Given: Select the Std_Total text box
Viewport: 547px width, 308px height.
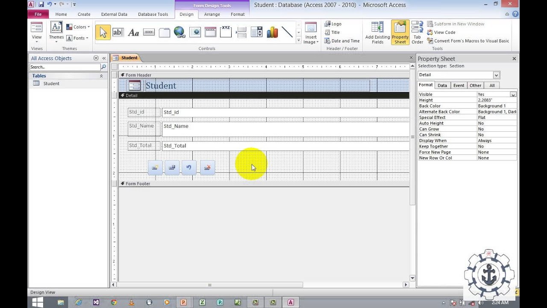Looking at the screenshot, I should 285,146.
